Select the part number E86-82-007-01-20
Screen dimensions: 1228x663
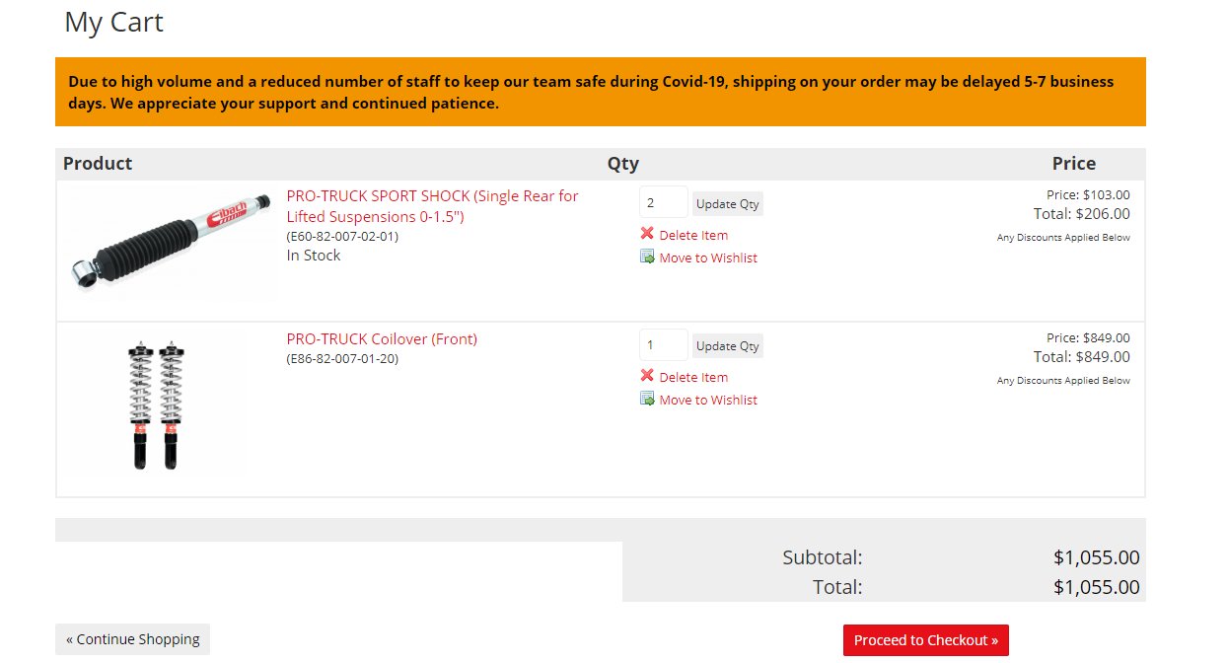pos(342,358)
